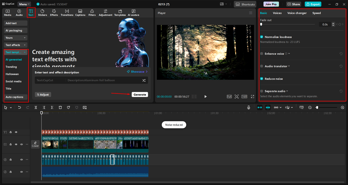Reset Separate audio with the revert icon
Screen dimensions: 348x185
click(x=341, y=91)
